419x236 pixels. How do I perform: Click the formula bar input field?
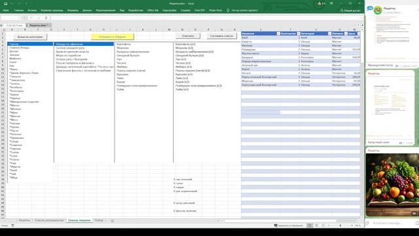204,18
